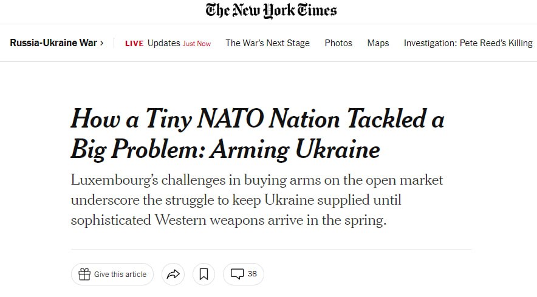Click the gift icon beside Give this article
The height and width of the screenshot is (297, 537).
coord(83,274)
